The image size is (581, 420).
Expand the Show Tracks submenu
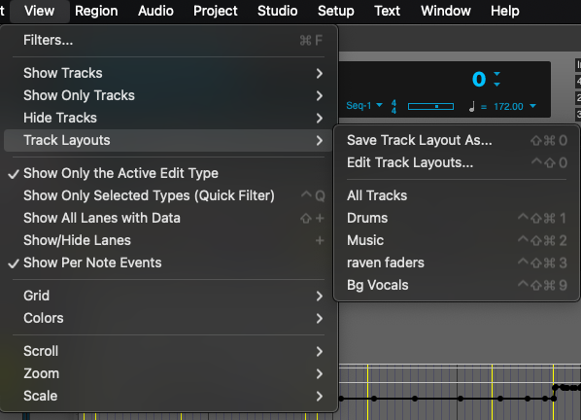(168, 73)
